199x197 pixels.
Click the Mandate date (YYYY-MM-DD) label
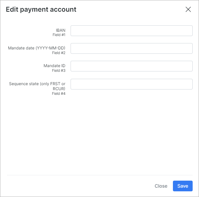click(x=36, y=48)
